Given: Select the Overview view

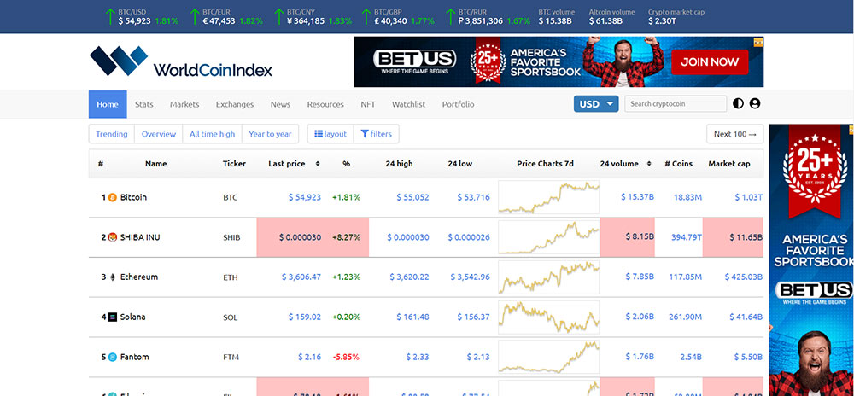Looking at the screenshot, I should point(159,134).
